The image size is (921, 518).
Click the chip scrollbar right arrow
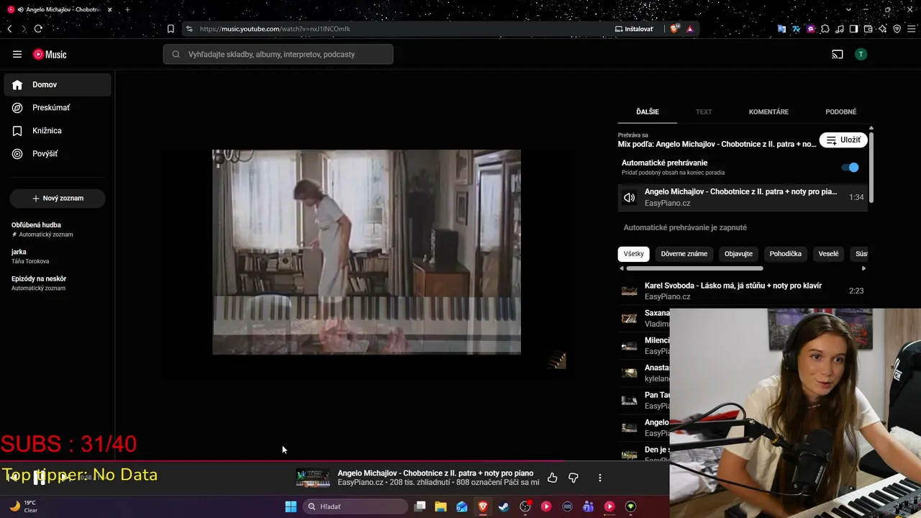(863, 268)
